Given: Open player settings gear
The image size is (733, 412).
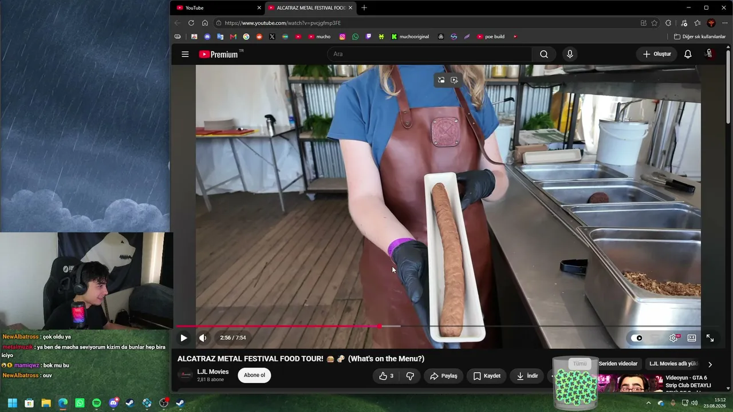Looking at the screenshot, I should pos(673,338).
